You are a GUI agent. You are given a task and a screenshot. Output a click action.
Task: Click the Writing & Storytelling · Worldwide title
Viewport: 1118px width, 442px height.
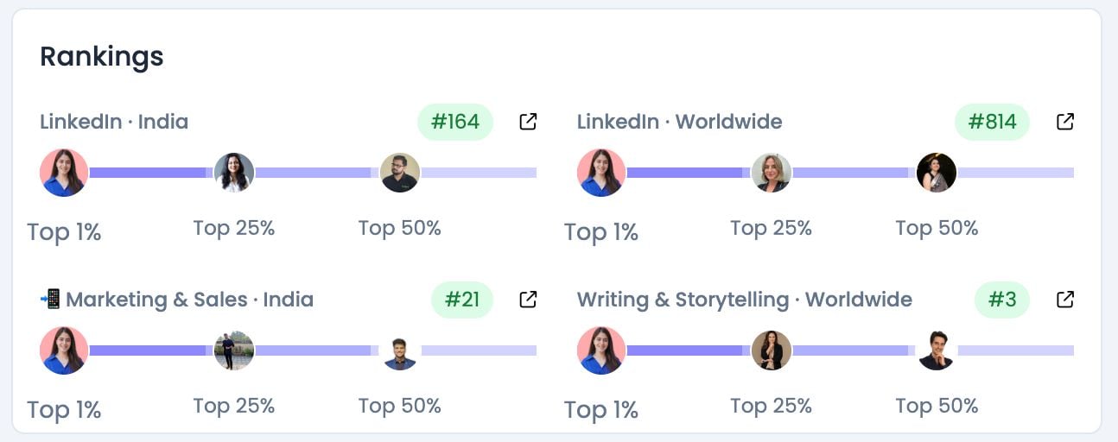[x=744, y=300]
